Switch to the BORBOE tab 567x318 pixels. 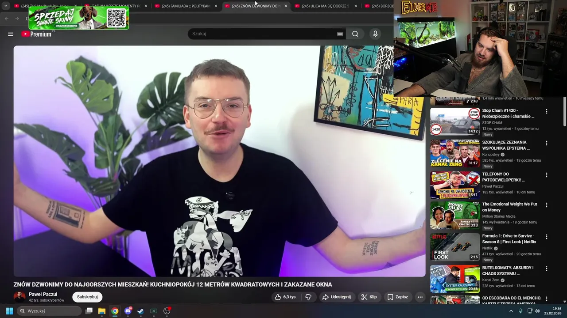pyautogui.click(x=379, y=6)
